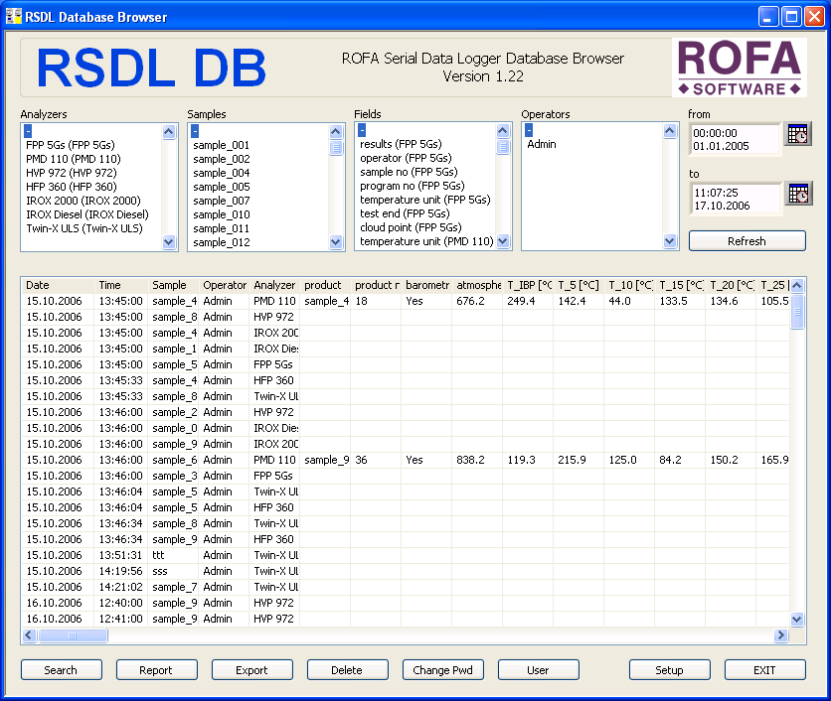Click Fields list scroll up arrow
This screenshot has width=831, height=701.
502,131
